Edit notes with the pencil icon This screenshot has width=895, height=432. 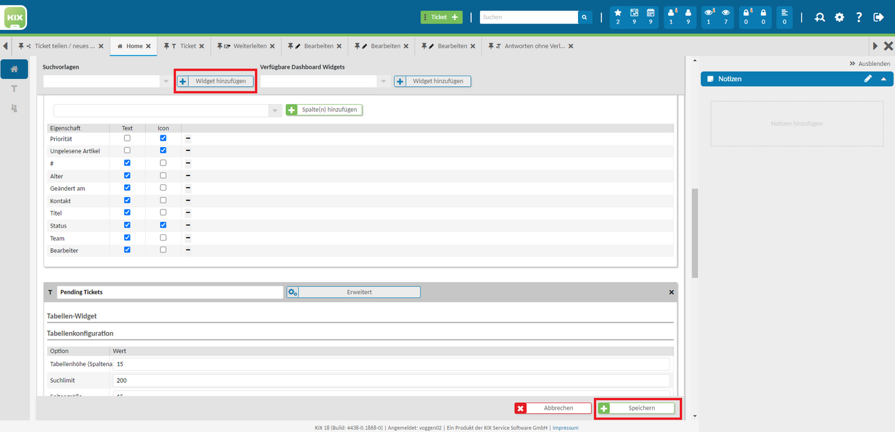[868, 79]
